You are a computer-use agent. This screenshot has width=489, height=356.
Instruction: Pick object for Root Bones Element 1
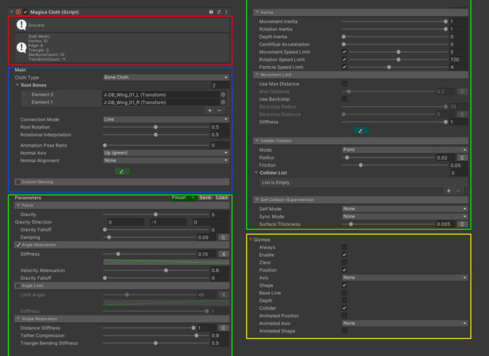223,102
